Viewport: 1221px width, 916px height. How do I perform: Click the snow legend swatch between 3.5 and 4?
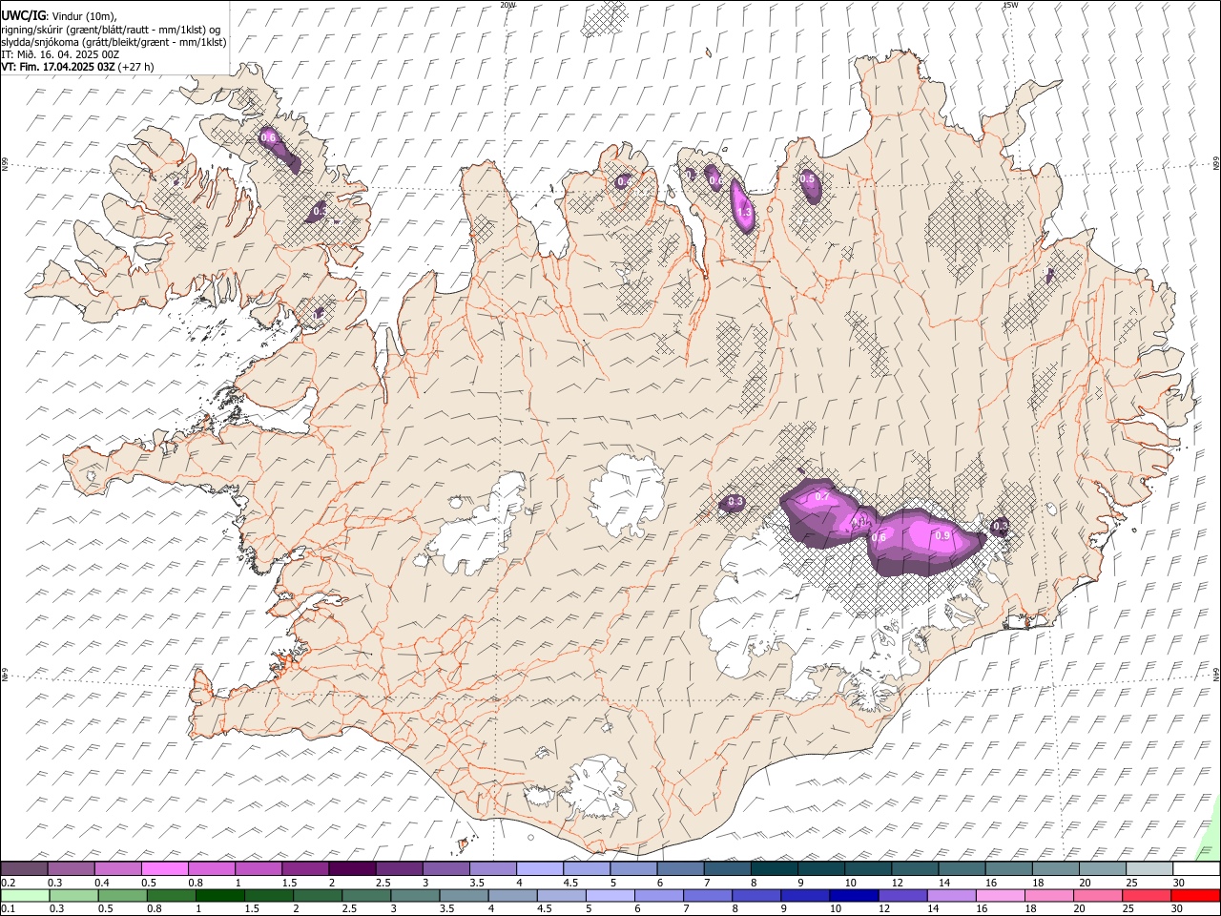(493, 868)
